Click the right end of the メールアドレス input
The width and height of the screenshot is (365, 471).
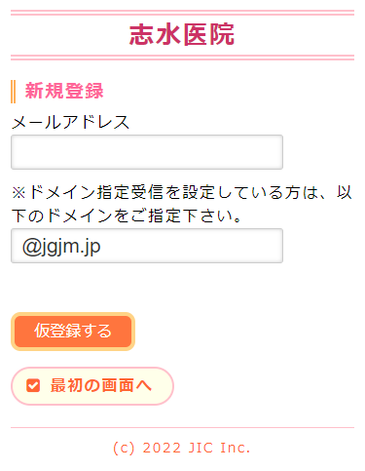click(275, 152)
